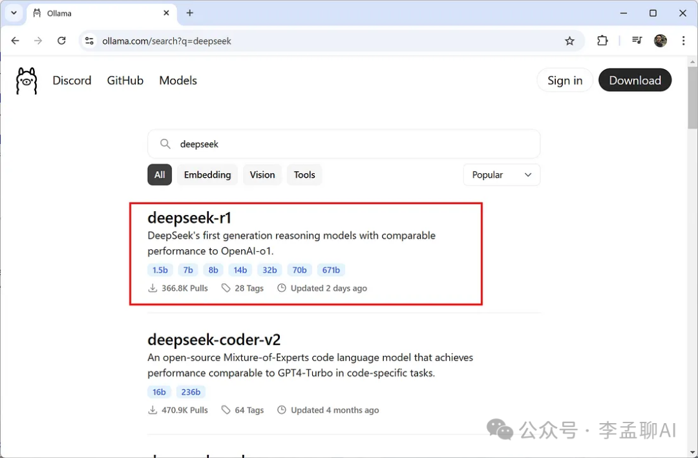Click the 470.9K Pulls text

[x=185, y=410]
